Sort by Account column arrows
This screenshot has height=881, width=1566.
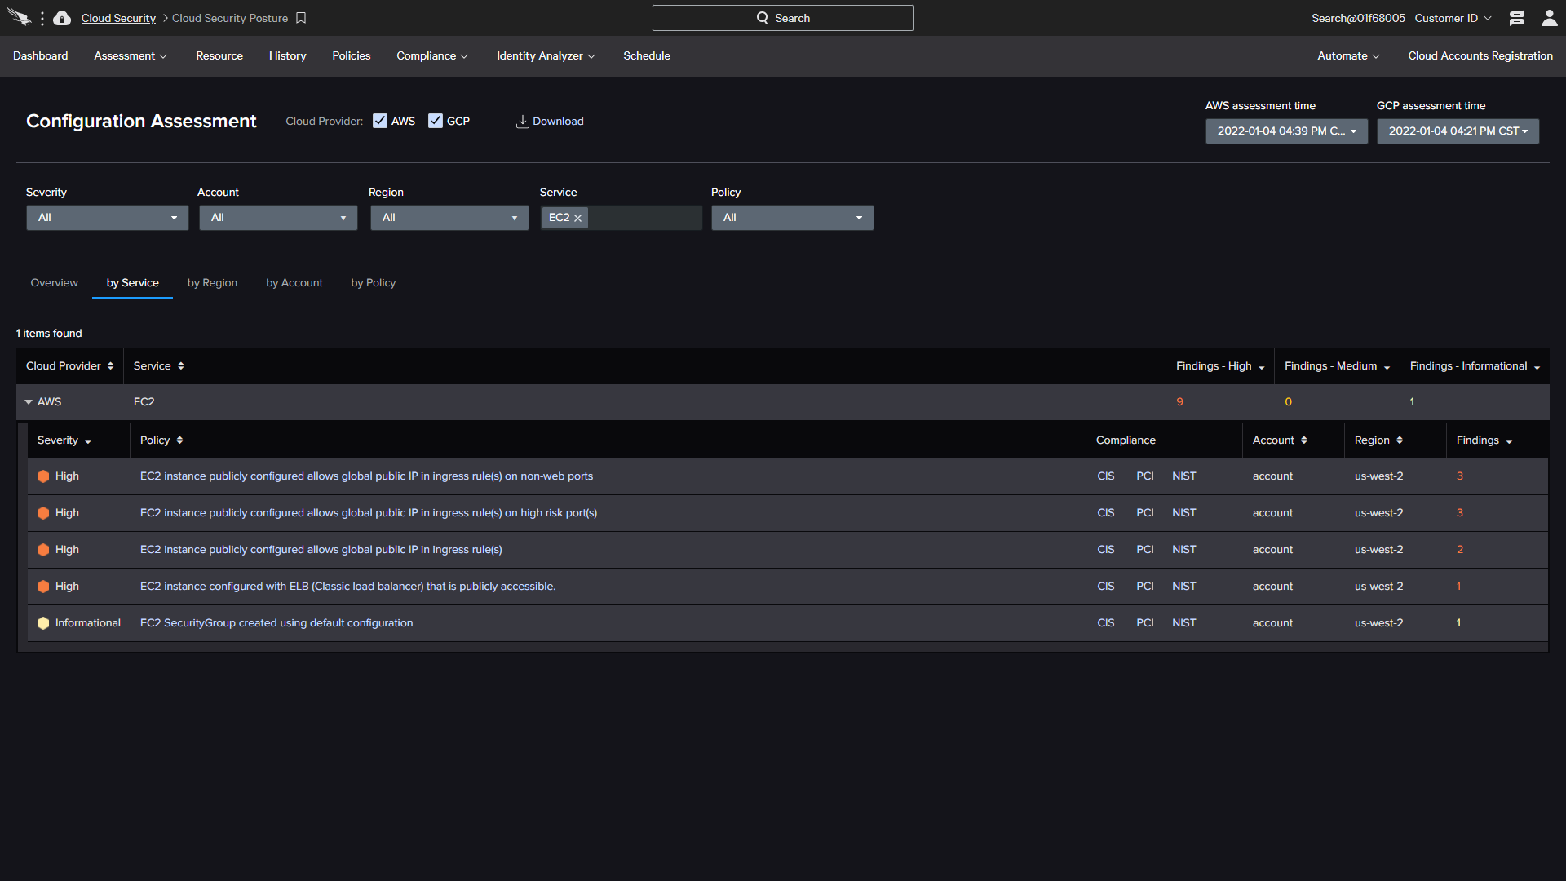pos(1304,440)
